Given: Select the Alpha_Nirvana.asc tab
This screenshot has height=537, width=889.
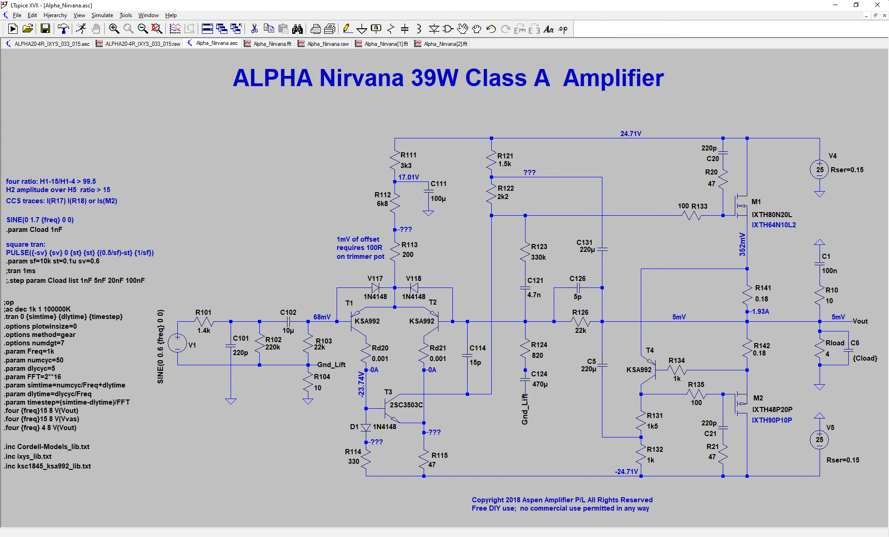Looking at the screenshot, I should click(213, 44).
